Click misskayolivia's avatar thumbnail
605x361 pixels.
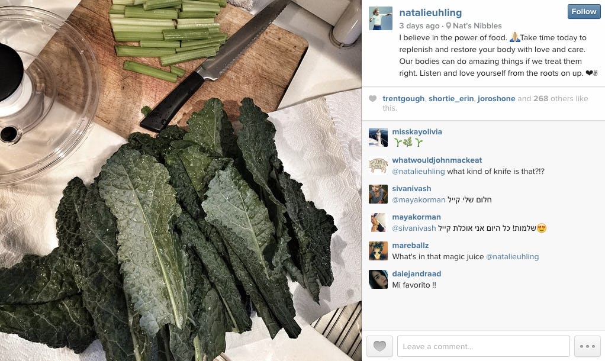378,137
